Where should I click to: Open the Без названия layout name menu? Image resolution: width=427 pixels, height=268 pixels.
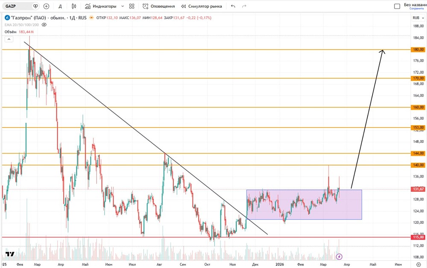pyautogui.click(x=415, y=5)
